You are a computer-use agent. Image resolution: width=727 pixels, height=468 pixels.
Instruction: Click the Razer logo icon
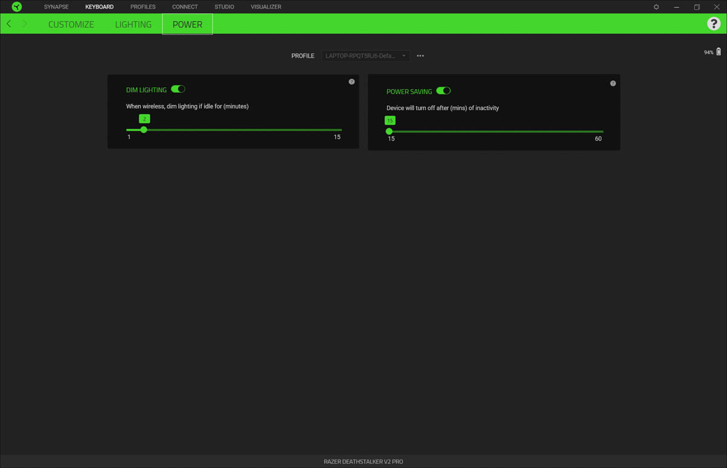click(17, 7)
